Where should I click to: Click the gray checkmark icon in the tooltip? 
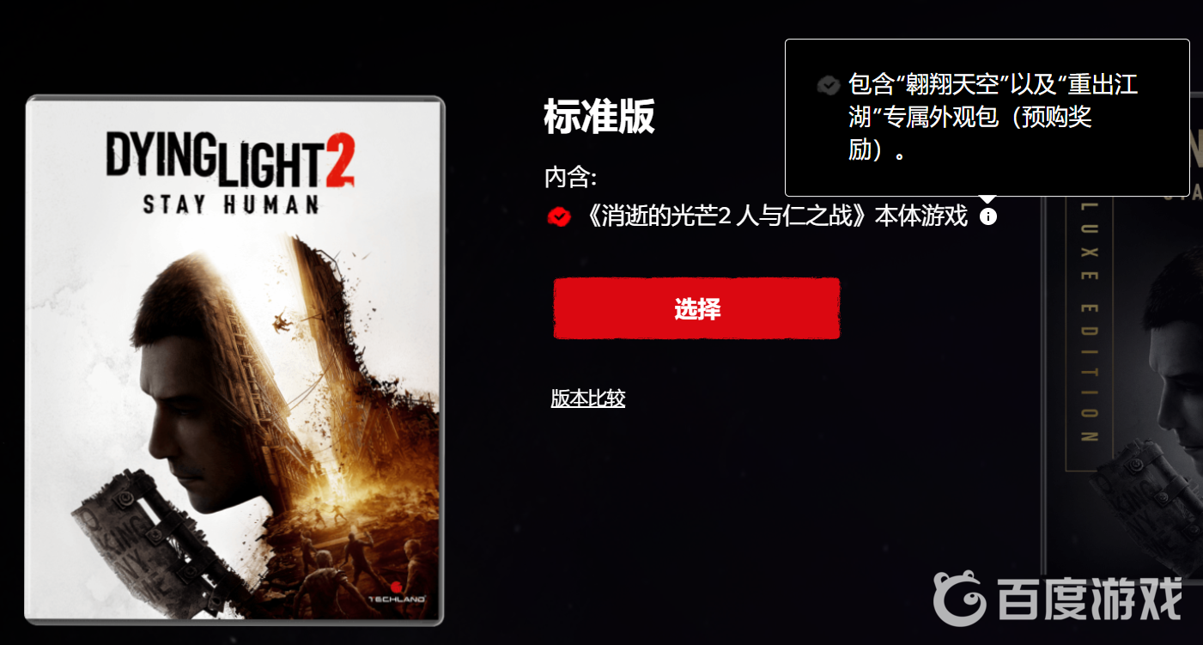pos(828,85)
